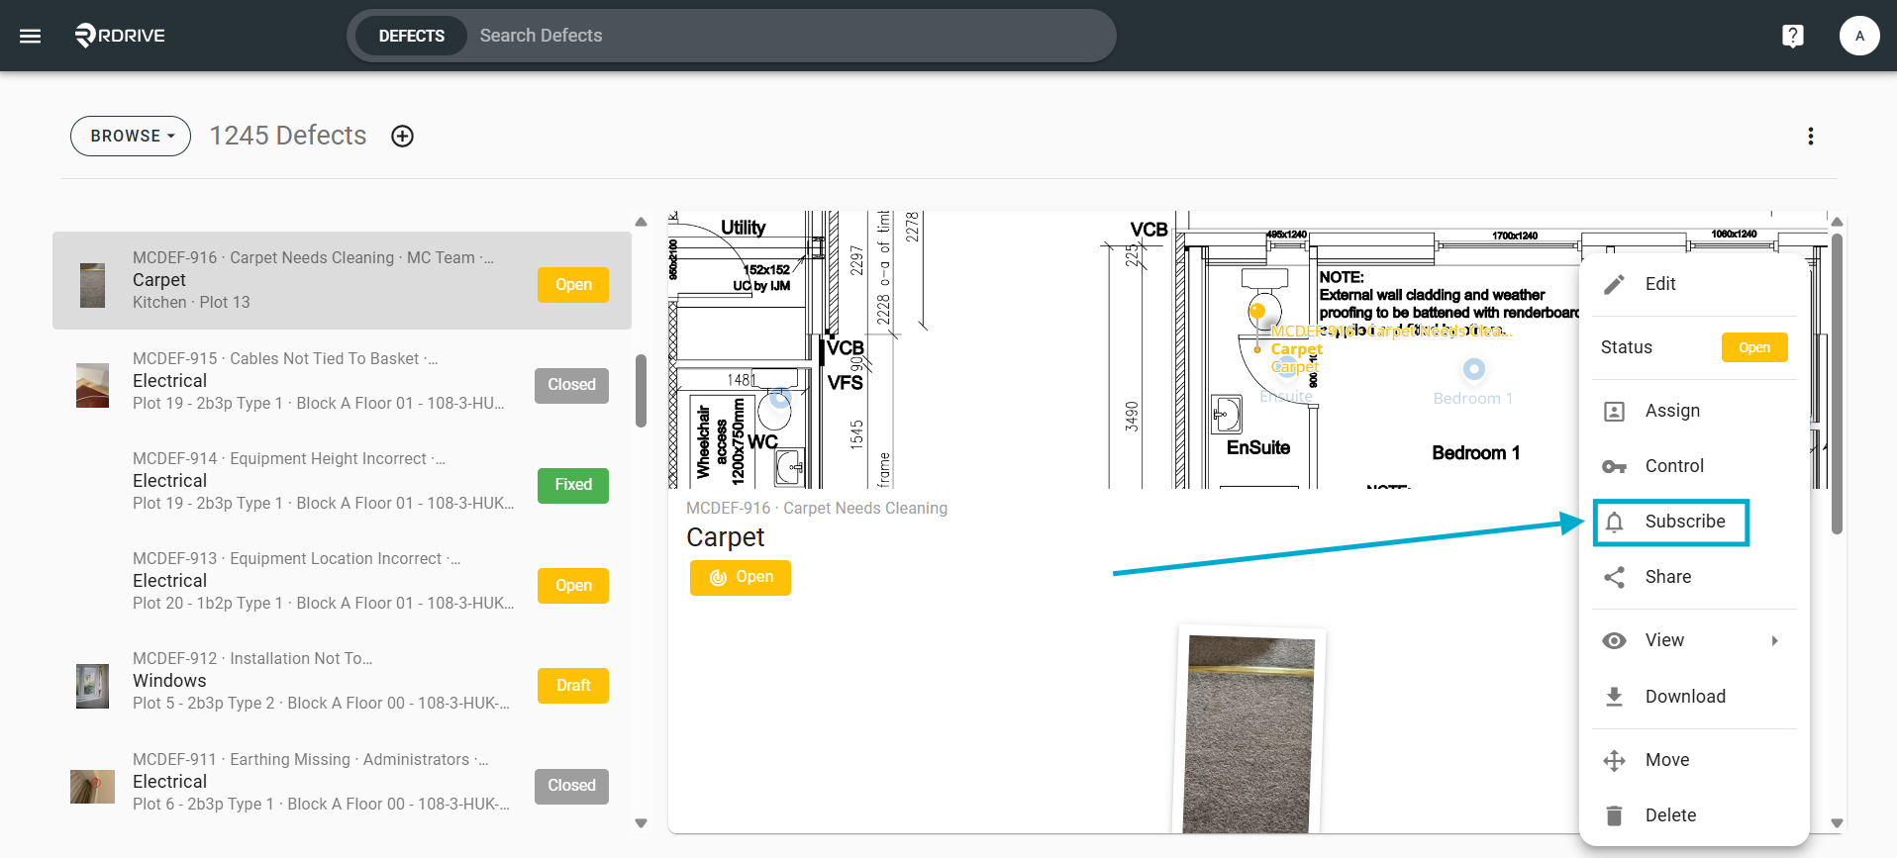
Task: Toggle the Status Open chip in menu
Action: tap(1754, 347)
